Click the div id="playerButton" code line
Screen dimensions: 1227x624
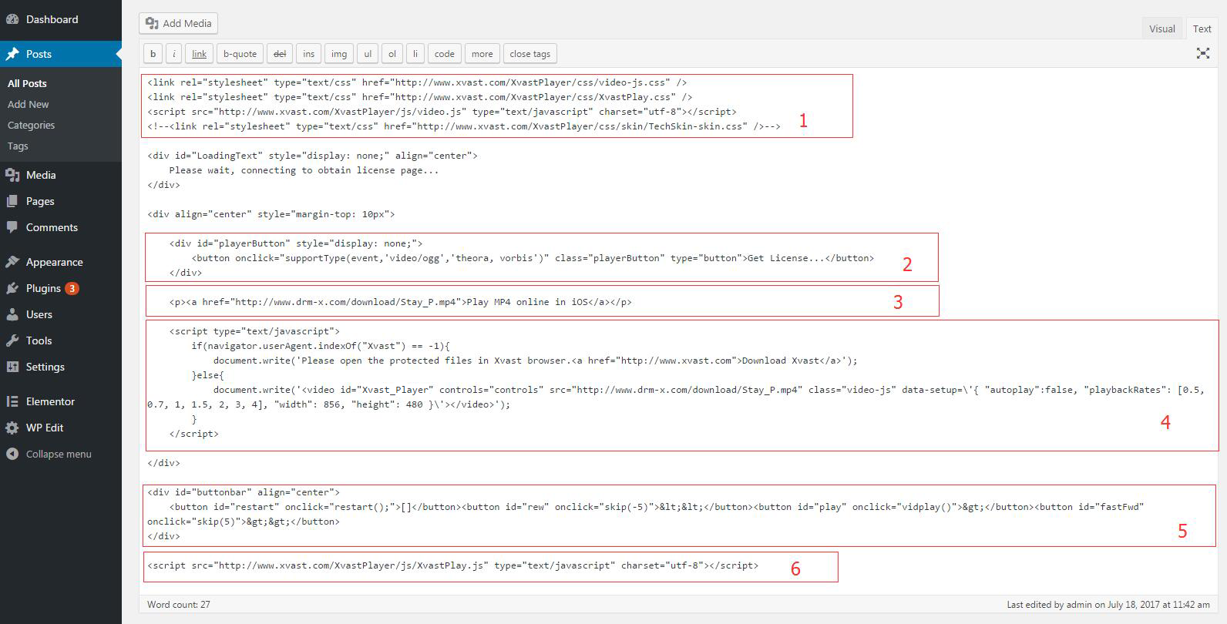[x=296, y=243]
